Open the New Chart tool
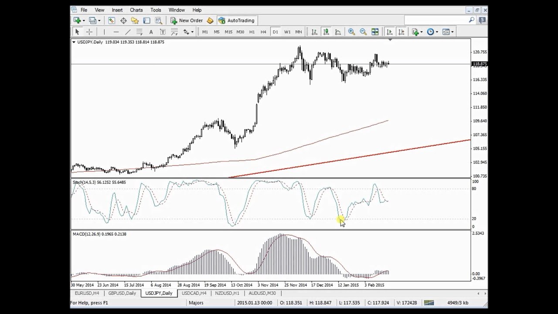Viewport: 558px width, 314px height. coord(77,20)
